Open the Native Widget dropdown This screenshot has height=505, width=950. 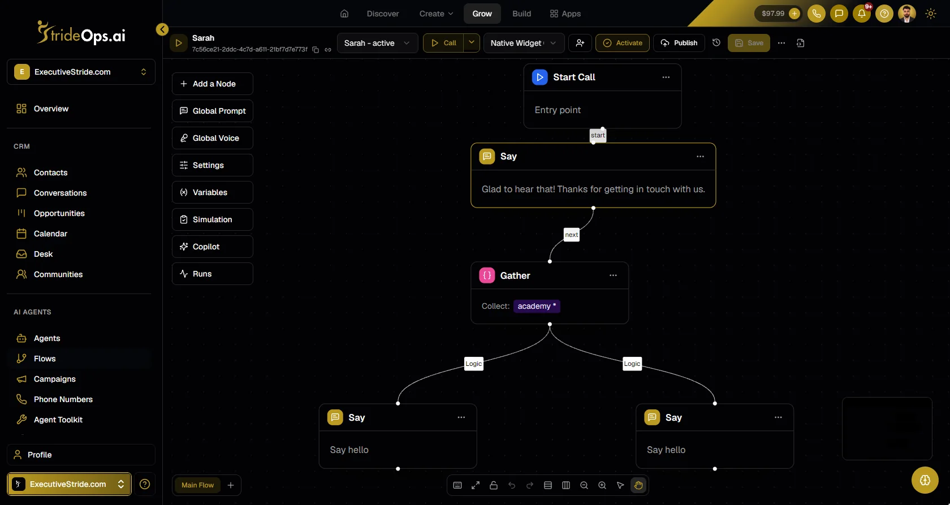pyautogui.click(x=524, y=43)
